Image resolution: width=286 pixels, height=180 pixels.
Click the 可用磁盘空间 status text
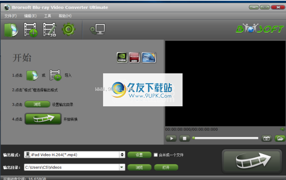[x=25, y=179]
